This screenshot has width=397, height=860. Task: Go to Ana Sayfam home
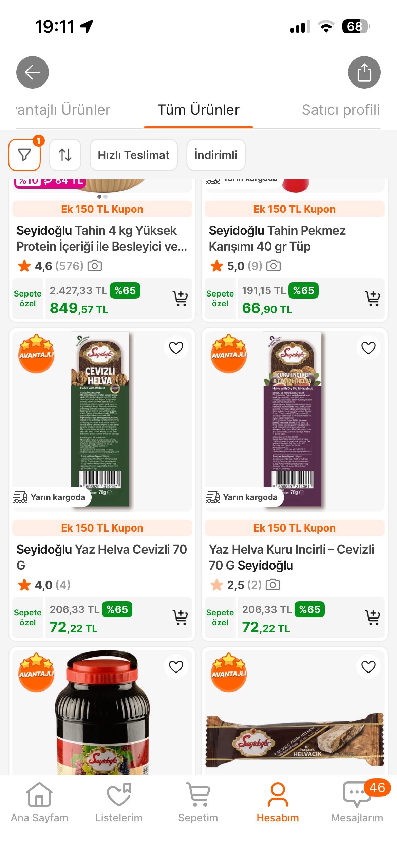point(39,802)
